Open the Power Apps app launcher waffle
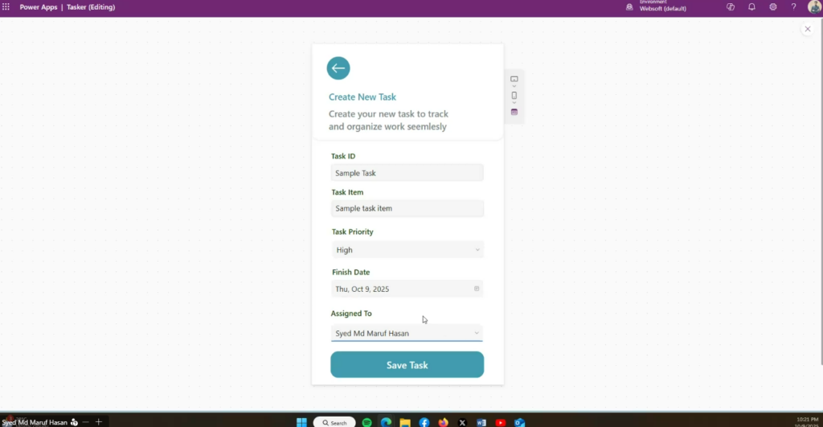Screen dimensions: 823x427 pos(6,6)
